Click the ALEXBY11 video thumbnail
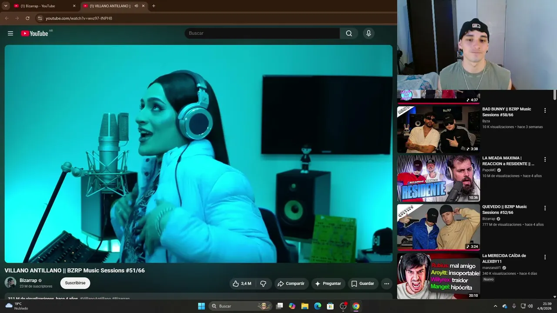Viewport: 557px width, 313px height. point(439,276)
